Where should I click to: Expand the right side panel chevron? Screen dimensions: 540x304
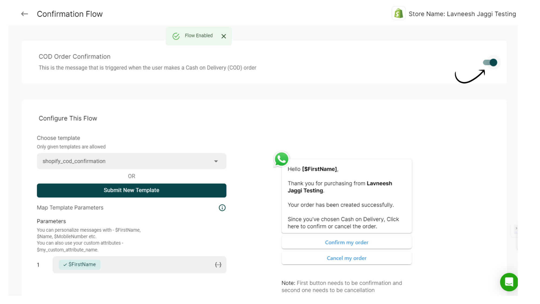click(x=516, y=228)
